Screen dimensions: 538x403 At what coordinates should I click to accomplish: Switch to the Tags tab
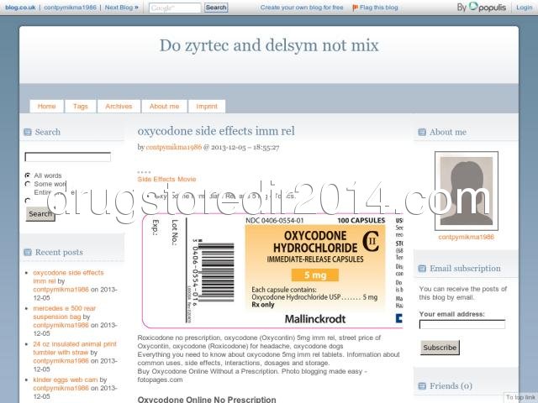coord(81,107)
